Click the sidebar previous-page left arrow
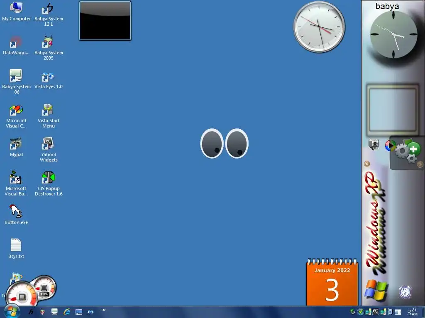This screenshot has height=318, width=425. coord(367,164)
